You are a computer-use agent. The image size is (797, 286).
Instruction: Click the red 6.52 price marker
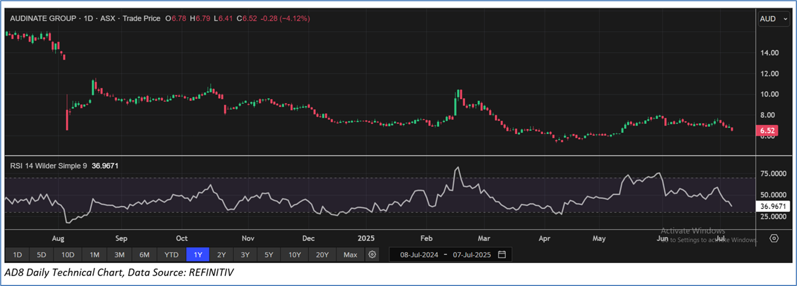point(765,131)
